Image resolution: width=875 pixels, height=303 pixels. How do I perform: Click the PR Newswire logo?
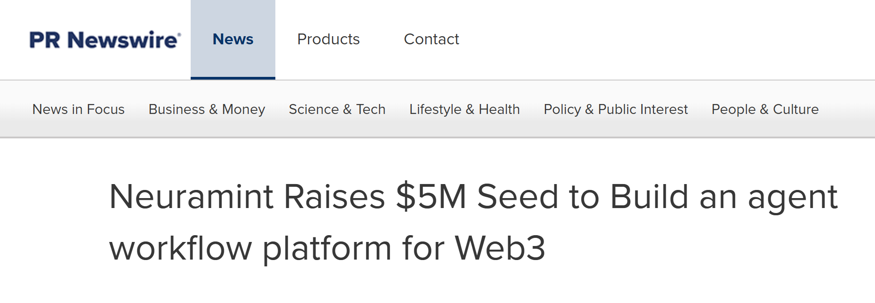(105, 40)
